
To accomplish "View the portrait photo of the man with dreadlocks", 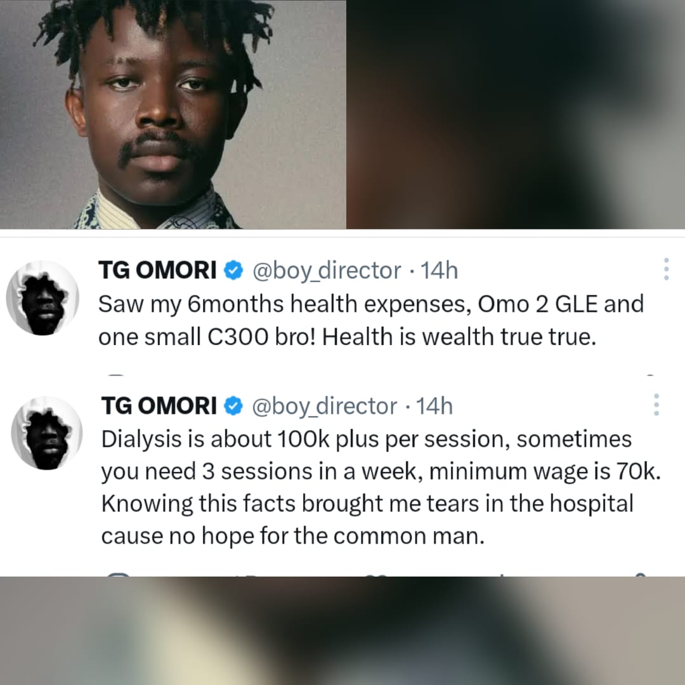I will click(x=173, y=114).
